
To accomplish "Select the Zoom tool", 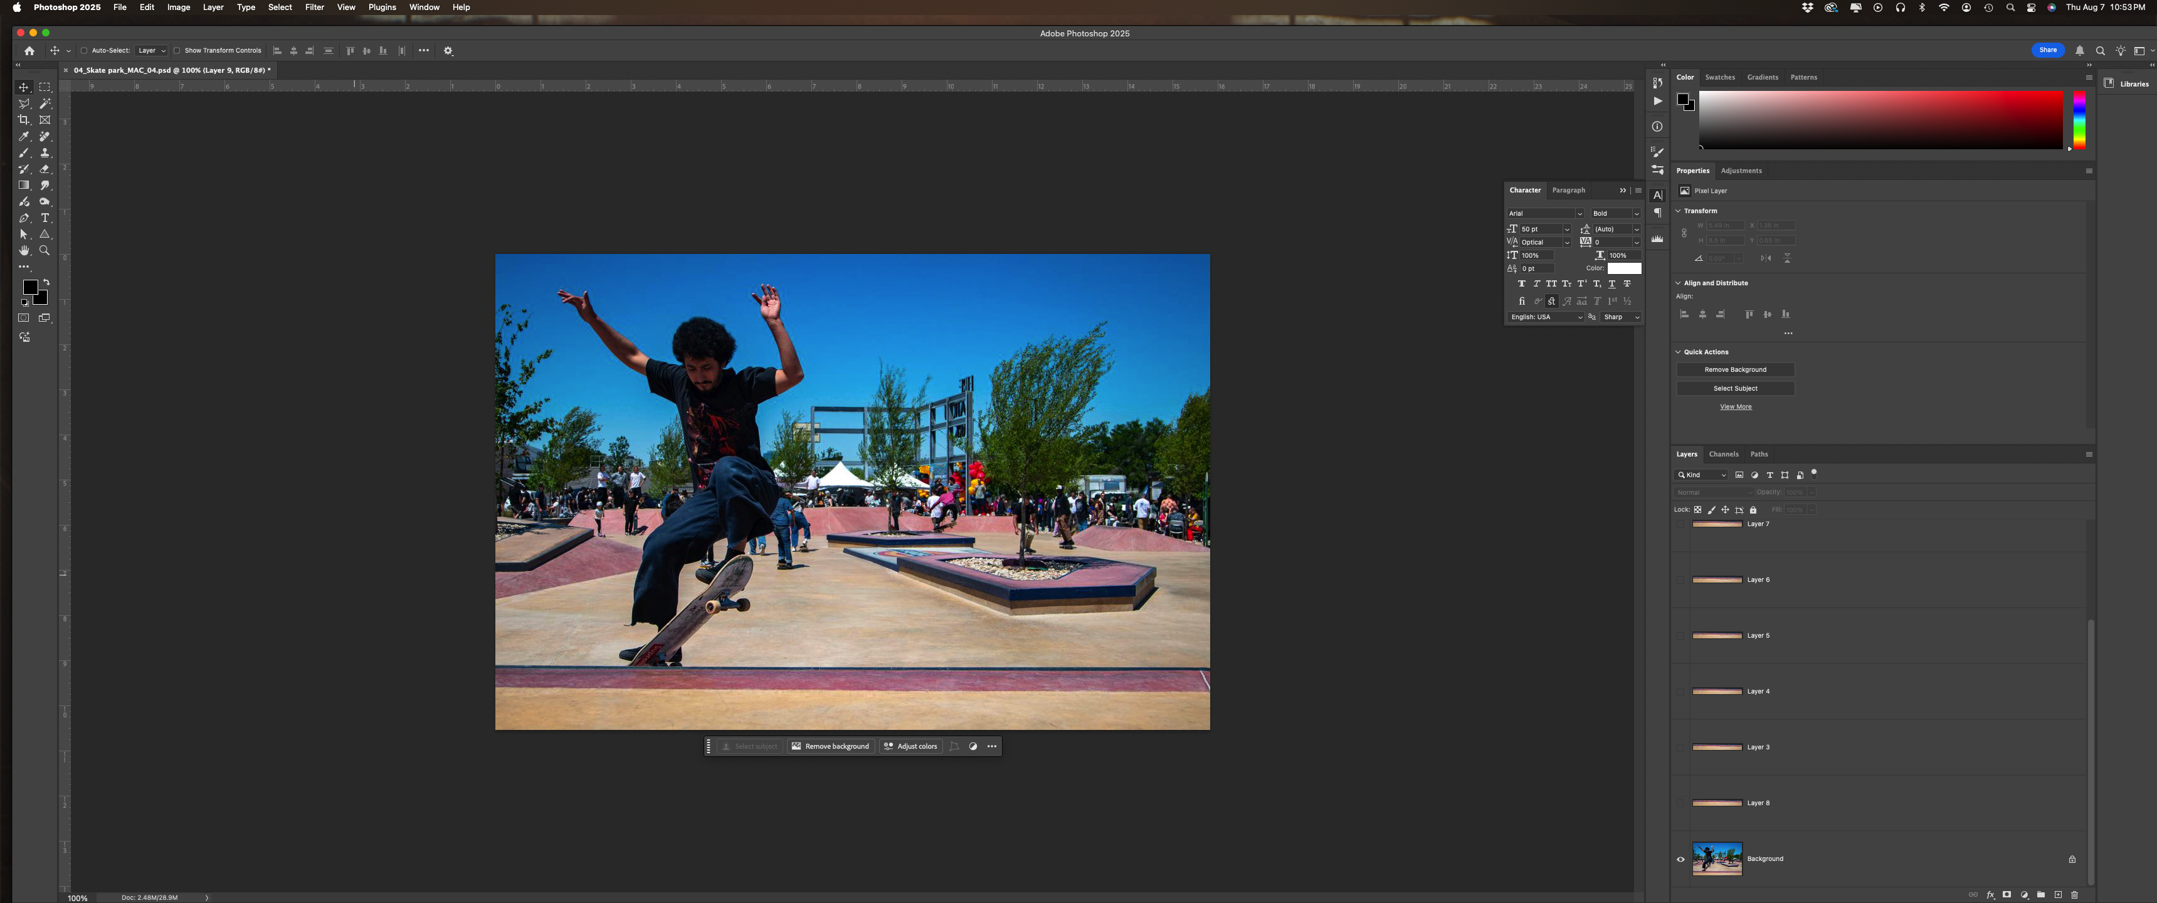I will point(45,250).
